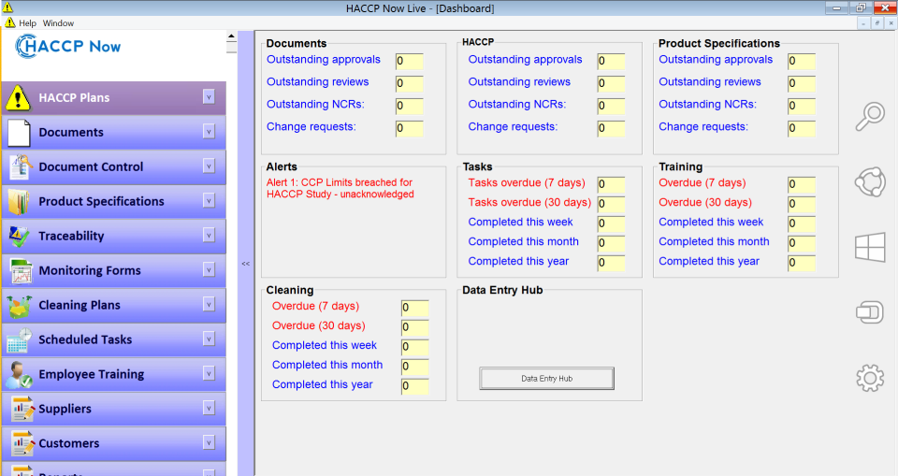898x476 pixels.
Task: Click the Scheduled Tasks calendar icon
Action: [19, 340]
